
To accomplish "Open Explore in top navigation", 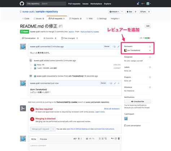I will (x=108, y=4).
